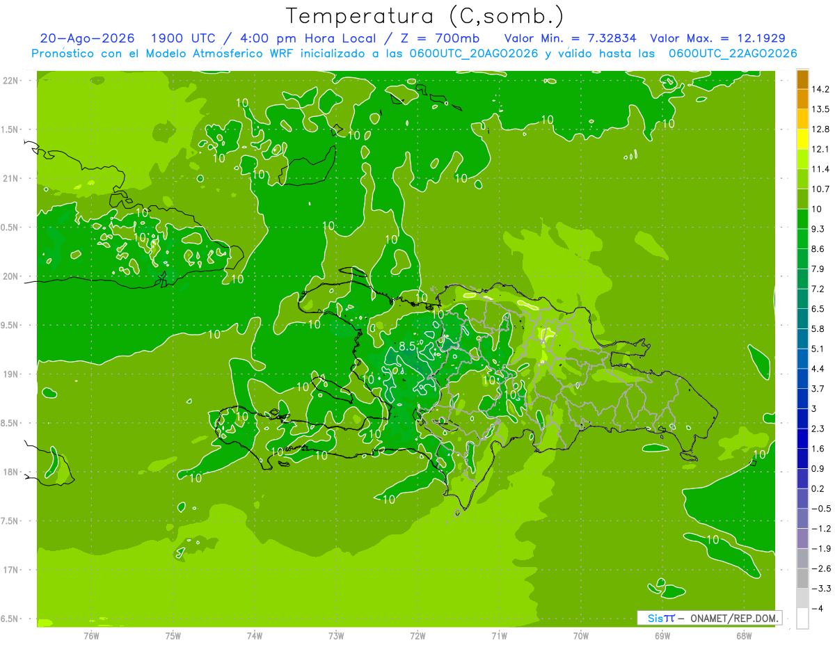This screenshot has height=645, width=835.
Task: Select the date text '20-Ago-2026'
Action: (87, 38)
